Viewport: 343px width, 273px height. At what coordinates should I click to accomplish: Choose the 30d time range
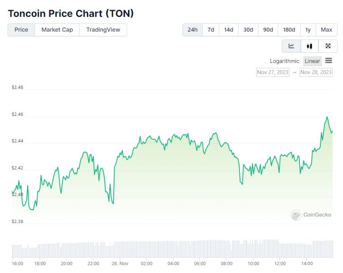[x=248, y=30]
